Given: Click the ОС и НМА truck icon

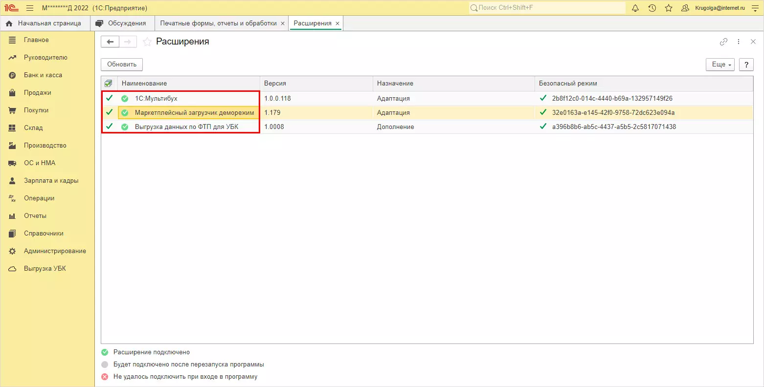Looking at the screenshot, I should click(13, 163).
